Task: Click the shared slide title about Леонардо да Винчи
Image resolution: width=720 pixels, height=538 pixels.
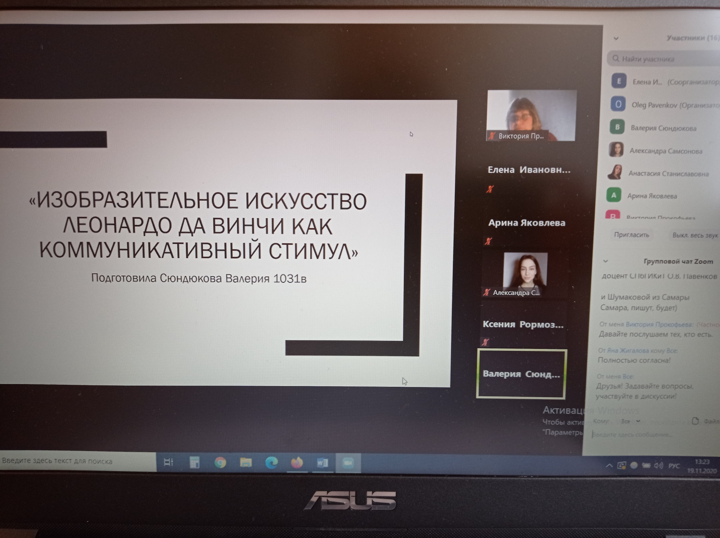Action: coord(198,226)
